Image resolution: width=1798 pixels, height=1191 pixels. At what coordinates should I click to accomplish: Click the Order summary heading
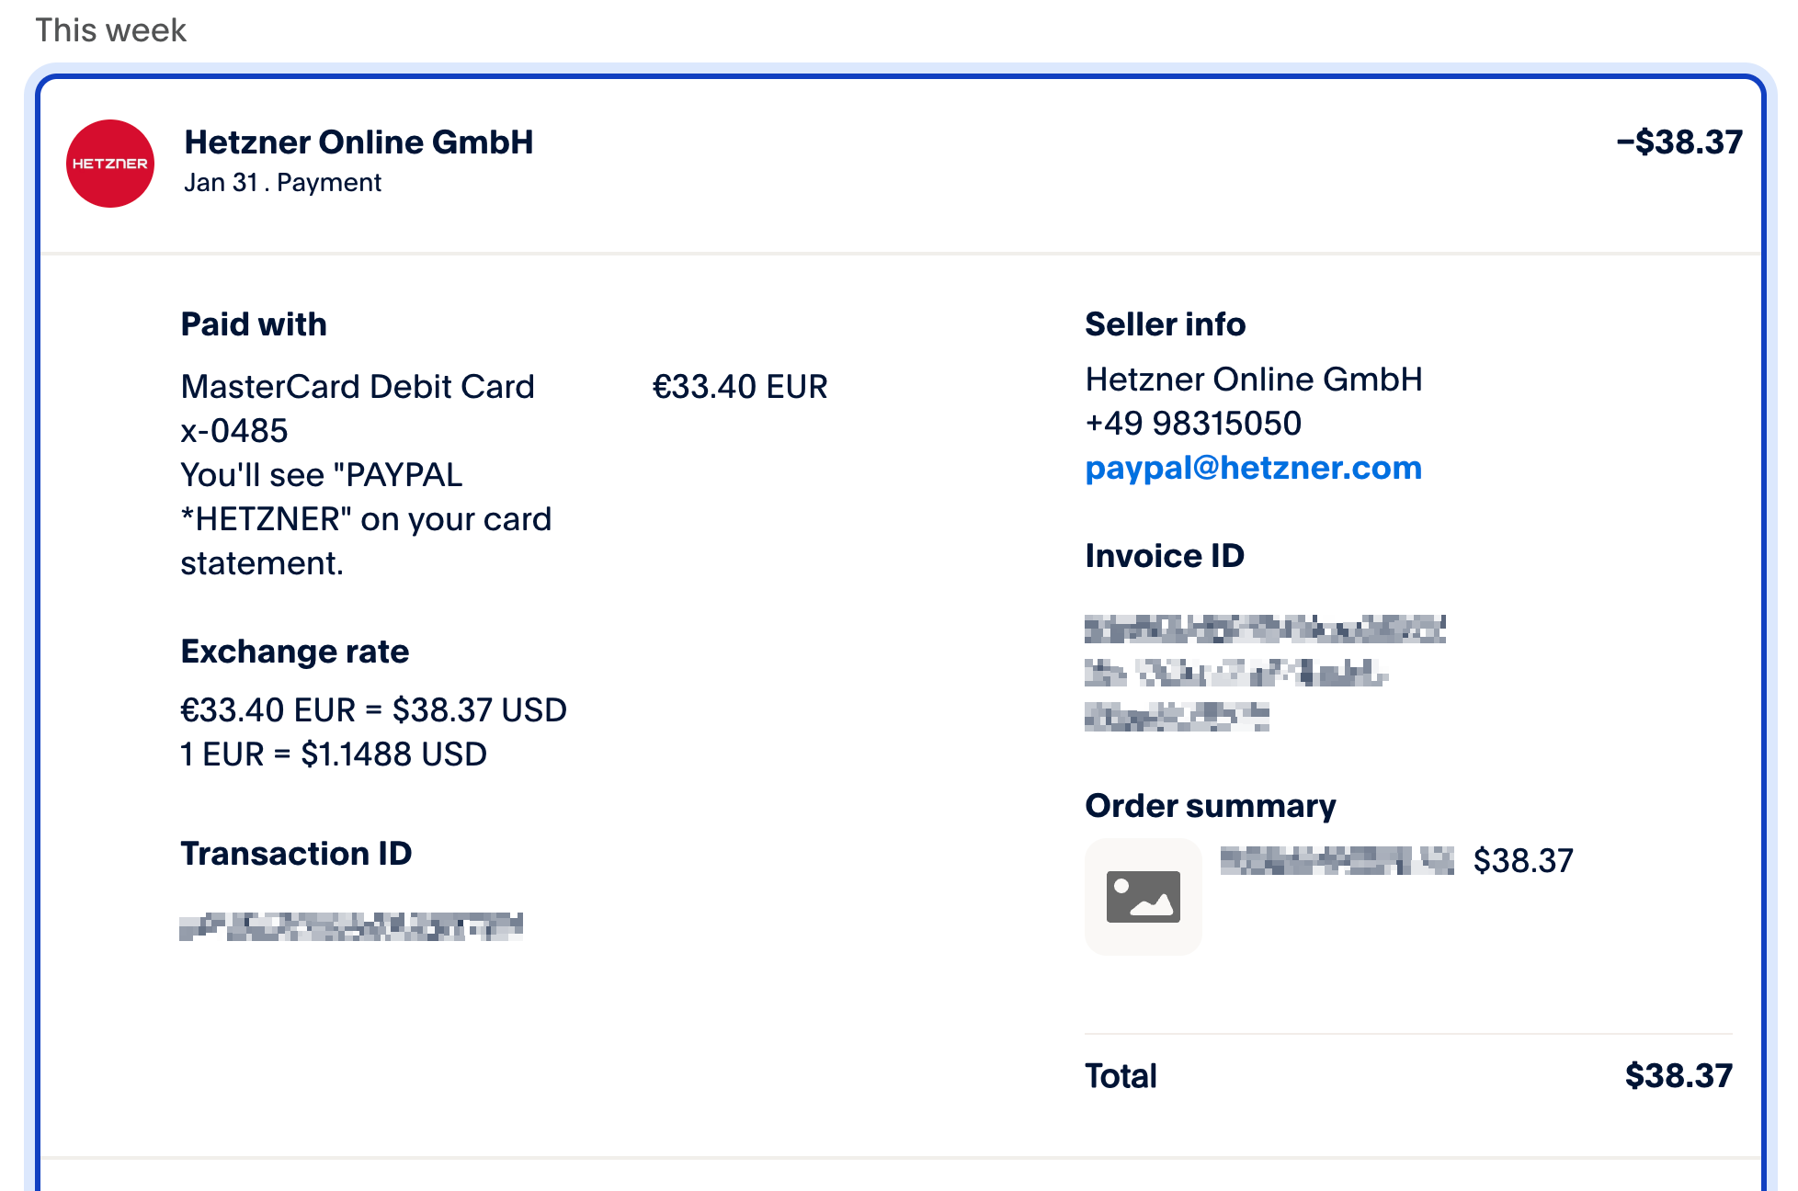pyautogui.click(x=1210, y=806)
